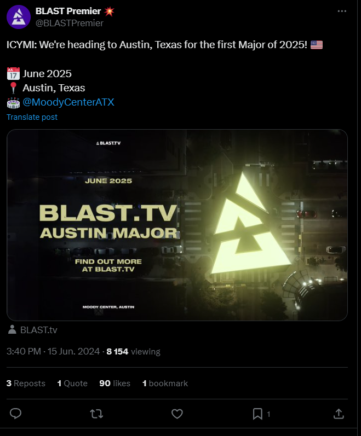Click Translate post link

[x=32, y=117]
